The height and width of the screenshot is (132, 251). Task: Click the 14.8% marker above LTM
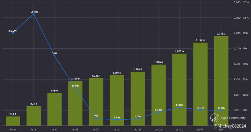pos(221,110)
